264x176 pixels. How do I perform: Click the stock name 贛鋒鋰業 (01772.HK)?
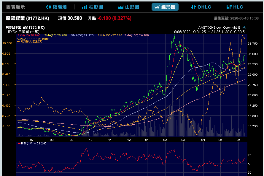[x=28, y=18]
